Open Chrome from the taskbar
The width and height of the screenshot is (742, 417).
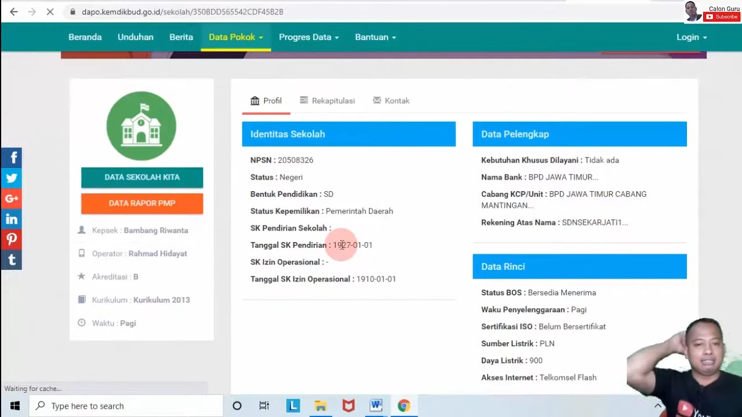pos(403,406)
